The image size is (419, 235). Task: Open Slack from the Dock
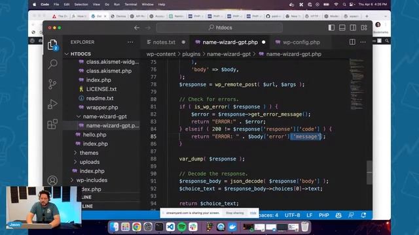click(193, 227)
